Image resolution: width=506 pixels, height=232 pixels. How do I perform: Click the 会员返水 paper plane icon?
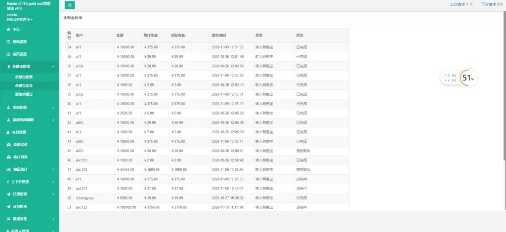coord(8,206)
